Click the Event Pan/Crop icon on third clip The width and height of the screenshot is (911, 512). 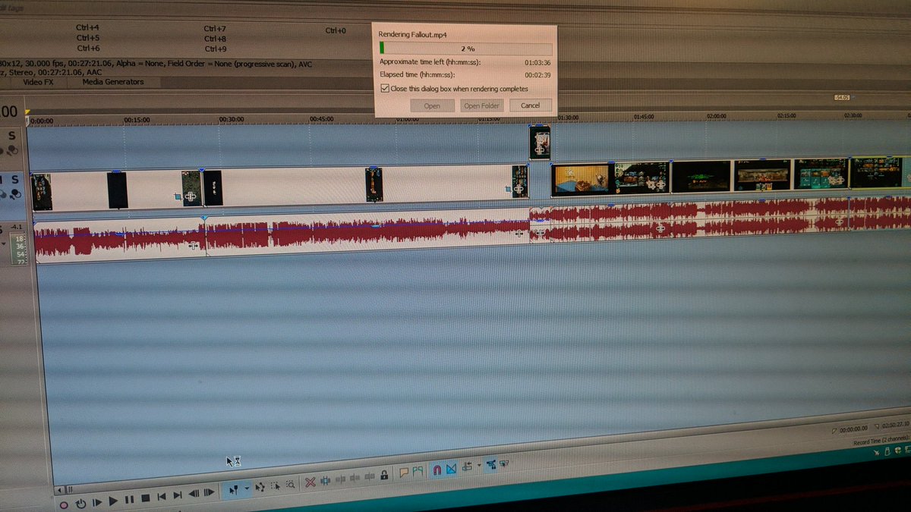(x=191, y=197)
